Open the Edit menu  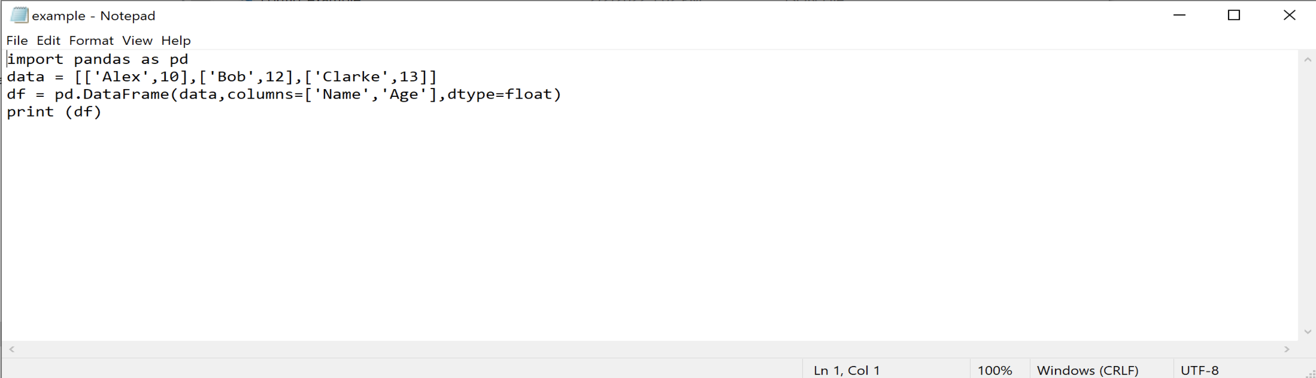pos(48,41)
